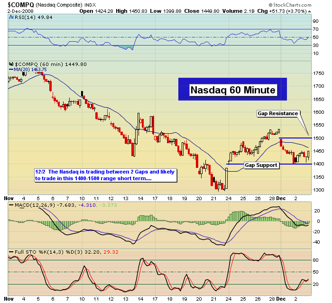
Task: Click the Gap Support annotation label
Action: pyautogui.click(x=261, y=165)
